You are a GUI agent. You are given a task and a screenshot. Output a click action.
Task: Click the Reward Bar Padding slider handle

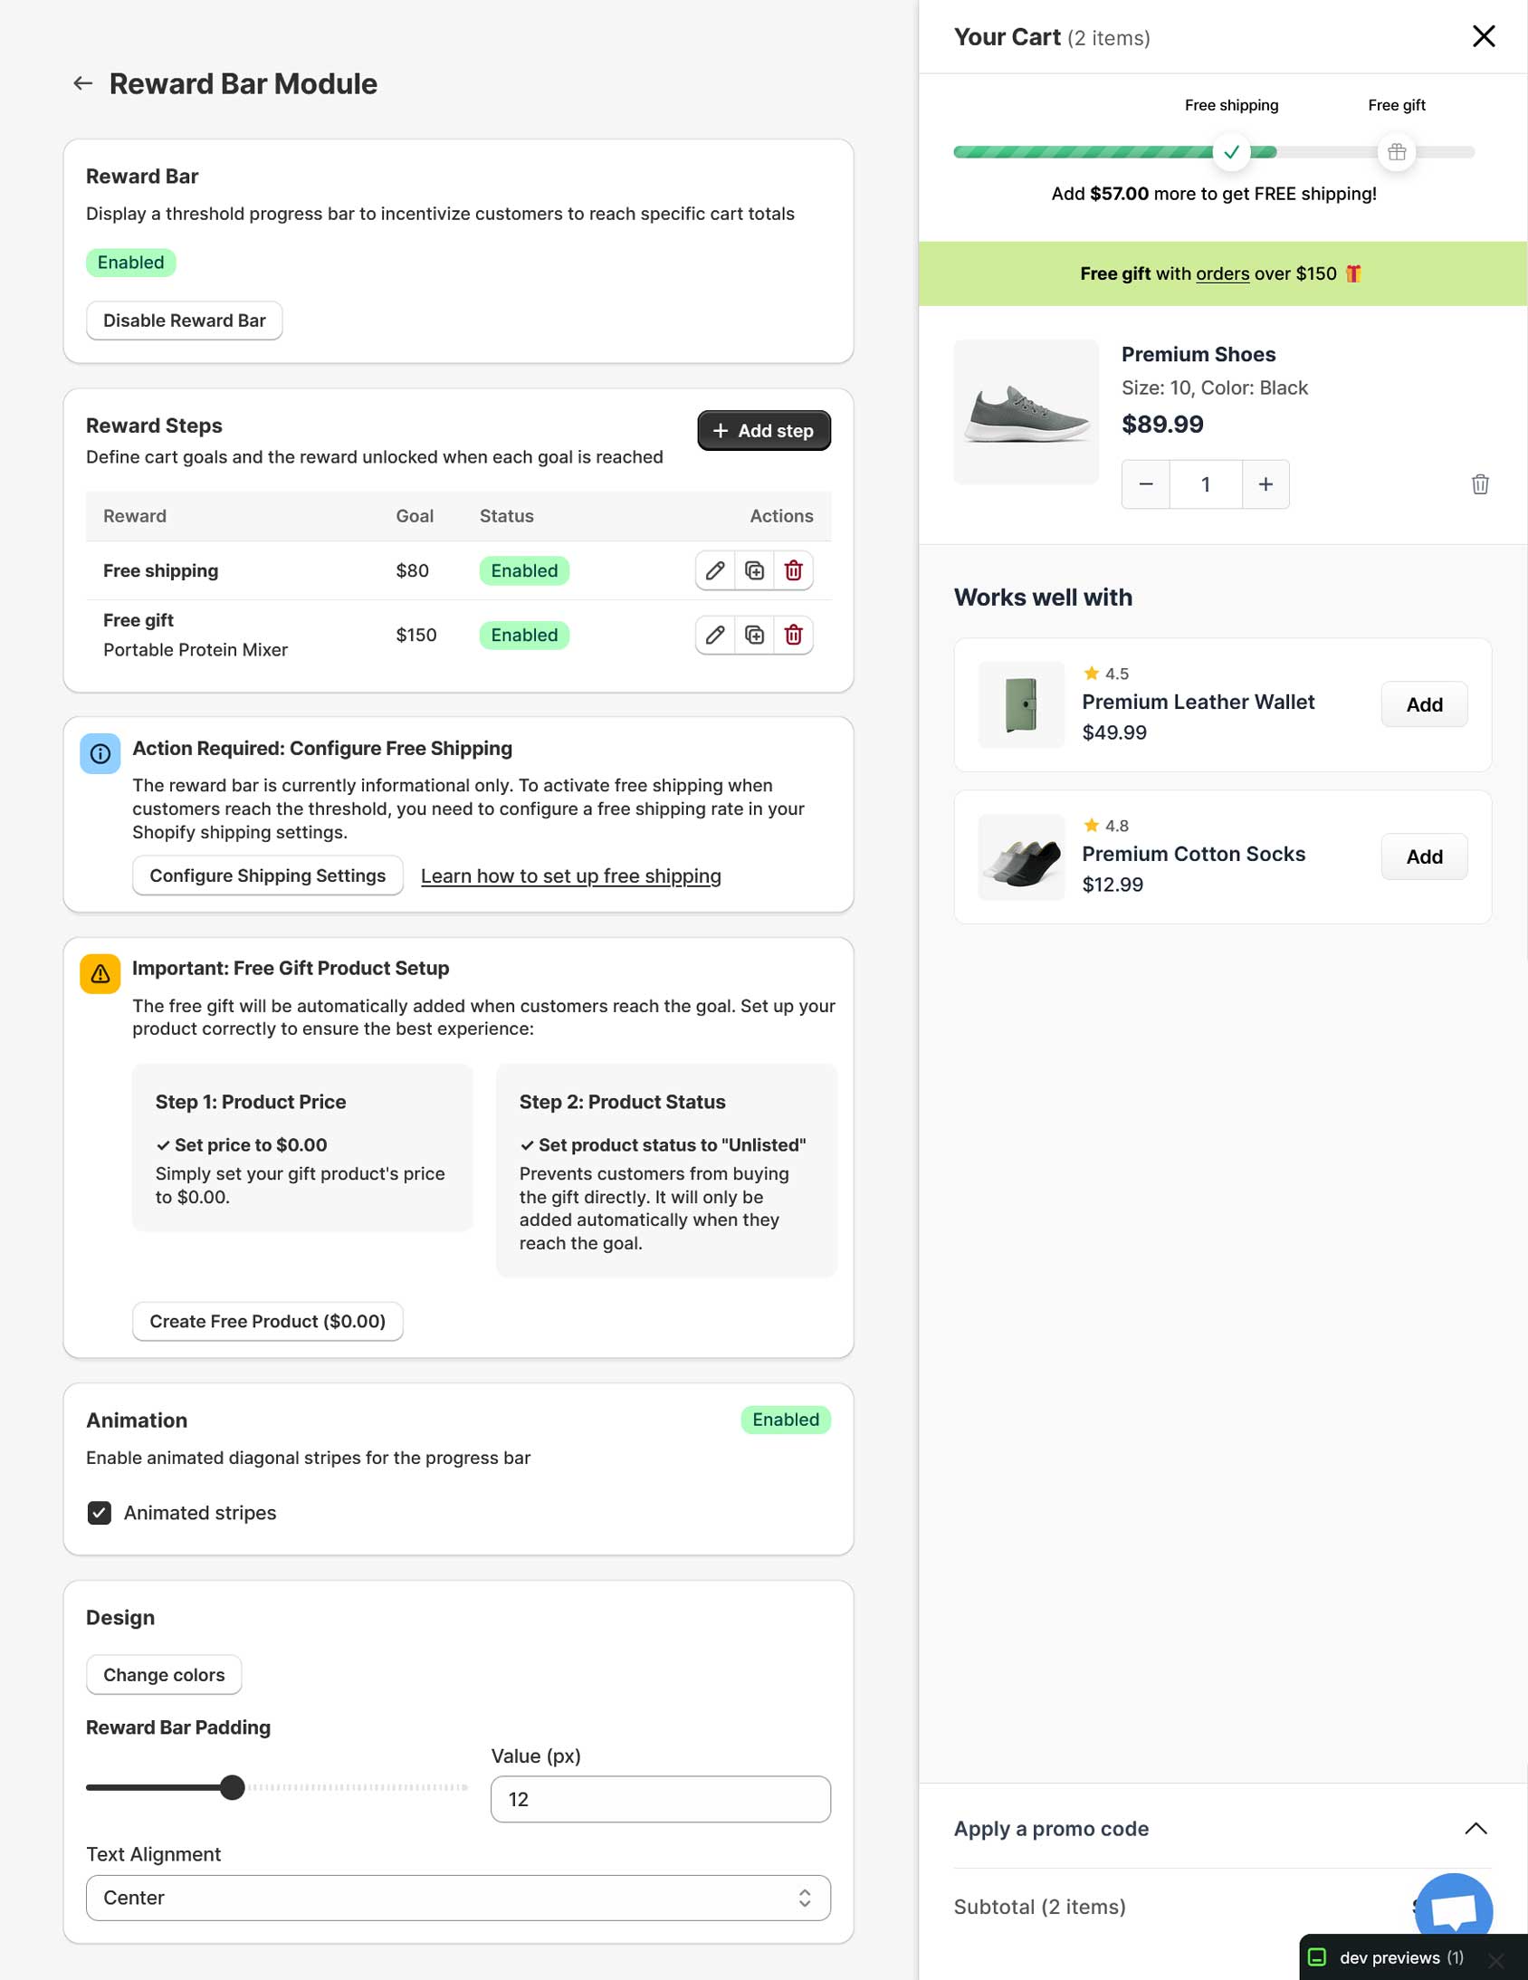tap(232, 1787)
